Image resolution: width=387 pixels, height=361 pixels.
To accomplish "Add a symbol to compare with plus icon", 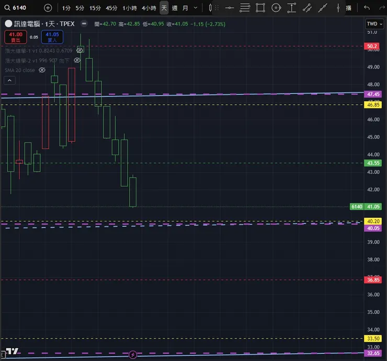I will tap(48, 8).
